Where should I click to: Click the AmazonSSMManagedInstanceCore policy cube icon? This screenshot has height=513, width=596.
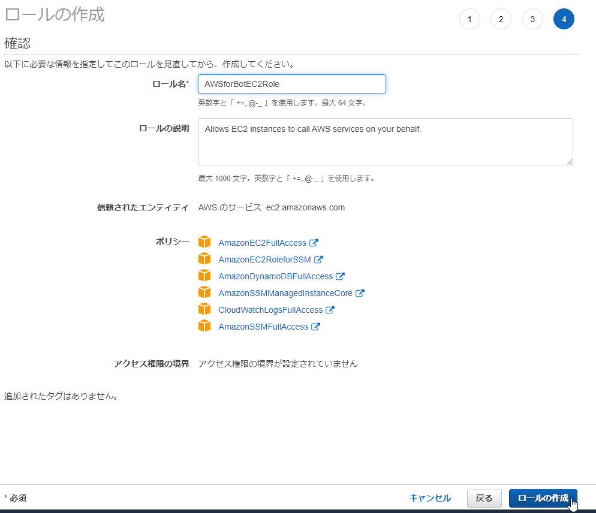click(205, 292)
